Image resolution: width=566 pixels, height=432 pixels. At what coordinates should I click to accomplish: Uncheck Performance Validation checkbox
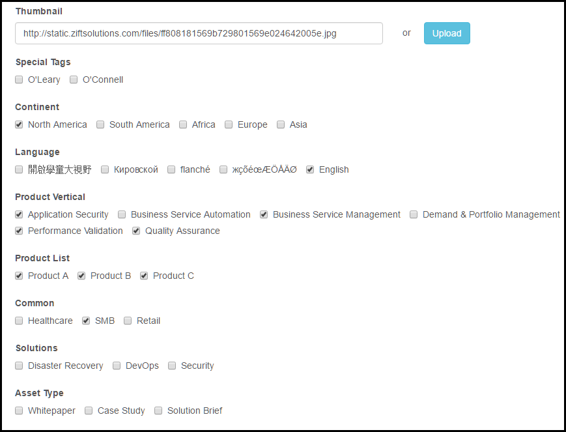(x=19, y=231)
